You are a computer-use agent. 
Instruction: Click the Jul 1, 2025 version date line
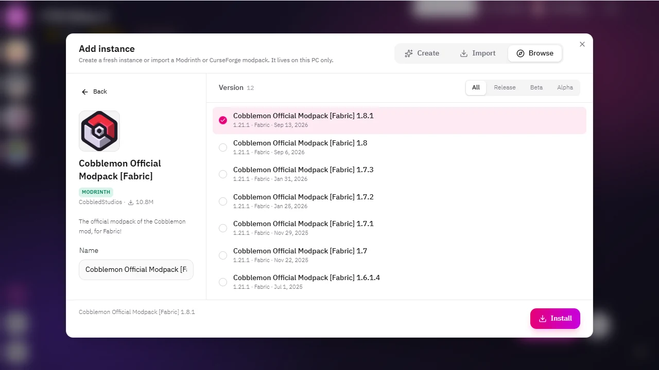point(268,287)
